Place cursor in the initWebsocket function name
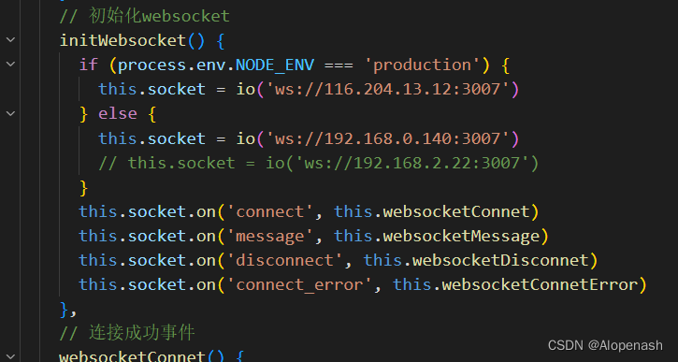Screen dimensions: 678x362 [x=123, y=40]
